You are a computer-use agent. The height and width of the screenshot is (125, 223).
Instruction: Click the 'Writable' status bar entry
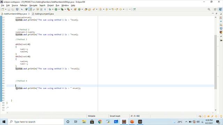pos(91,116)
